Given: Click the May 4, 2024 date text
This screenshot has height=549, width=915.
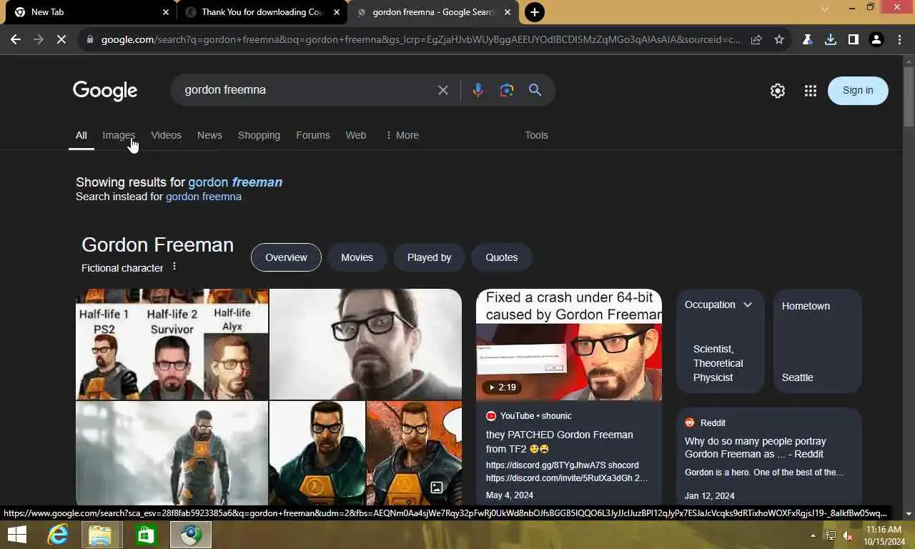Looking at the screenshot, I should 510,495.
